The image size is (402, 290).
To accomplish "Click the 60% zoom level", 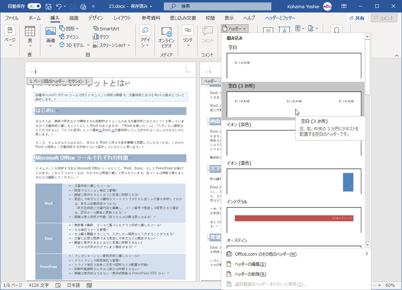I will 390,285.
